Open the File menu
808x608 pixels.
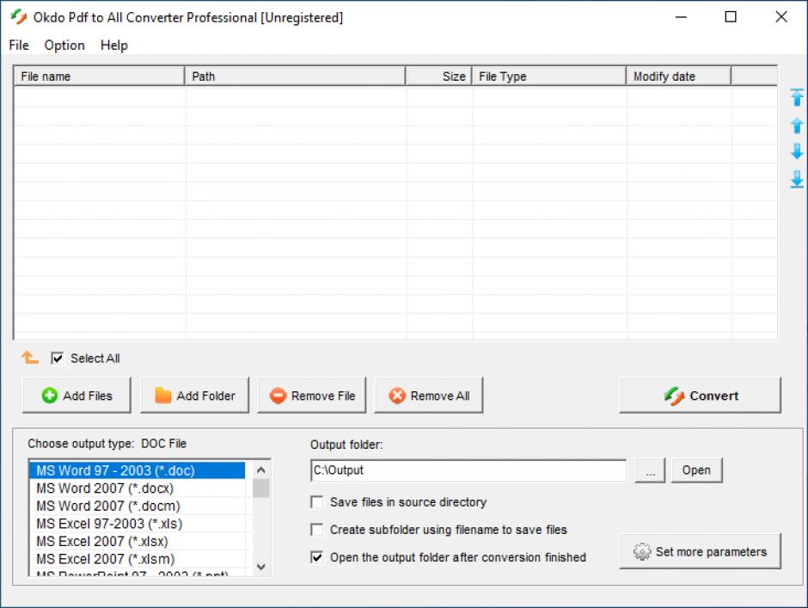(x=19, y=46)
